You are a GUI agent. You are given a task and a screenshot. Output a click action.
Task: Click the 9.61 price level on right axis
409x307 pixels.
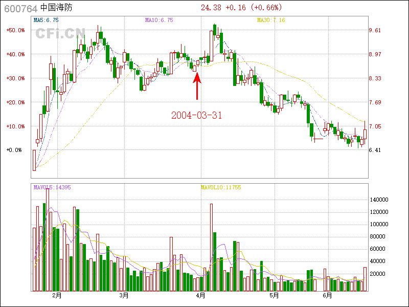pos(375,30)
